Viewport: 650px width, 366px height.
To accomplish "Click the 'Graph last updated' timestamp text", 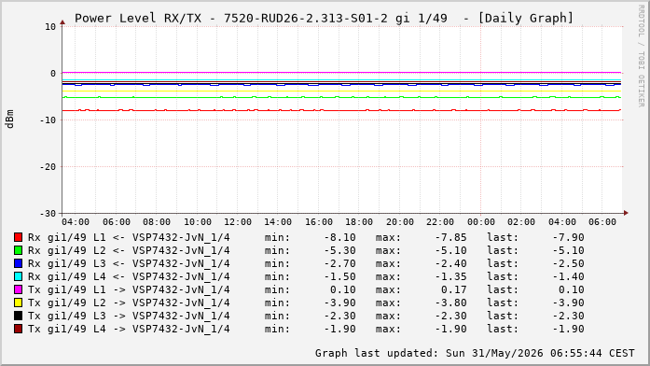I will coord(475,353).
